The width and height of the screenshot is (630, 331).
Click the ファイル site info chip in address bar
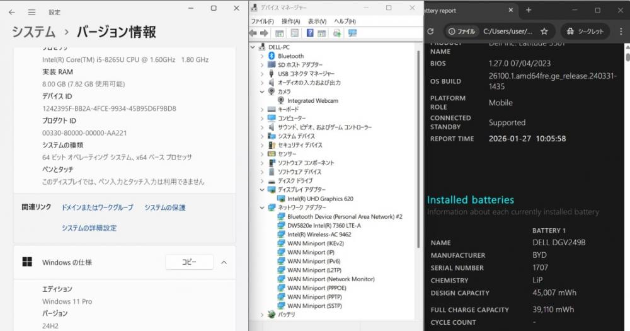[x=462, y=31]
